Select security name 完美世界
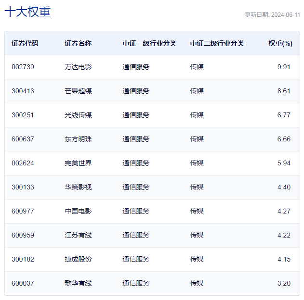 tap(78, 163)
